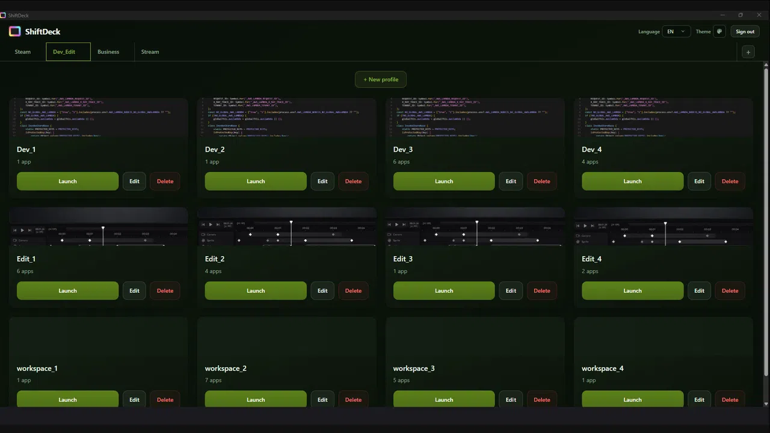
Task: Delete the Edit_4 profile
Action: 730,290
